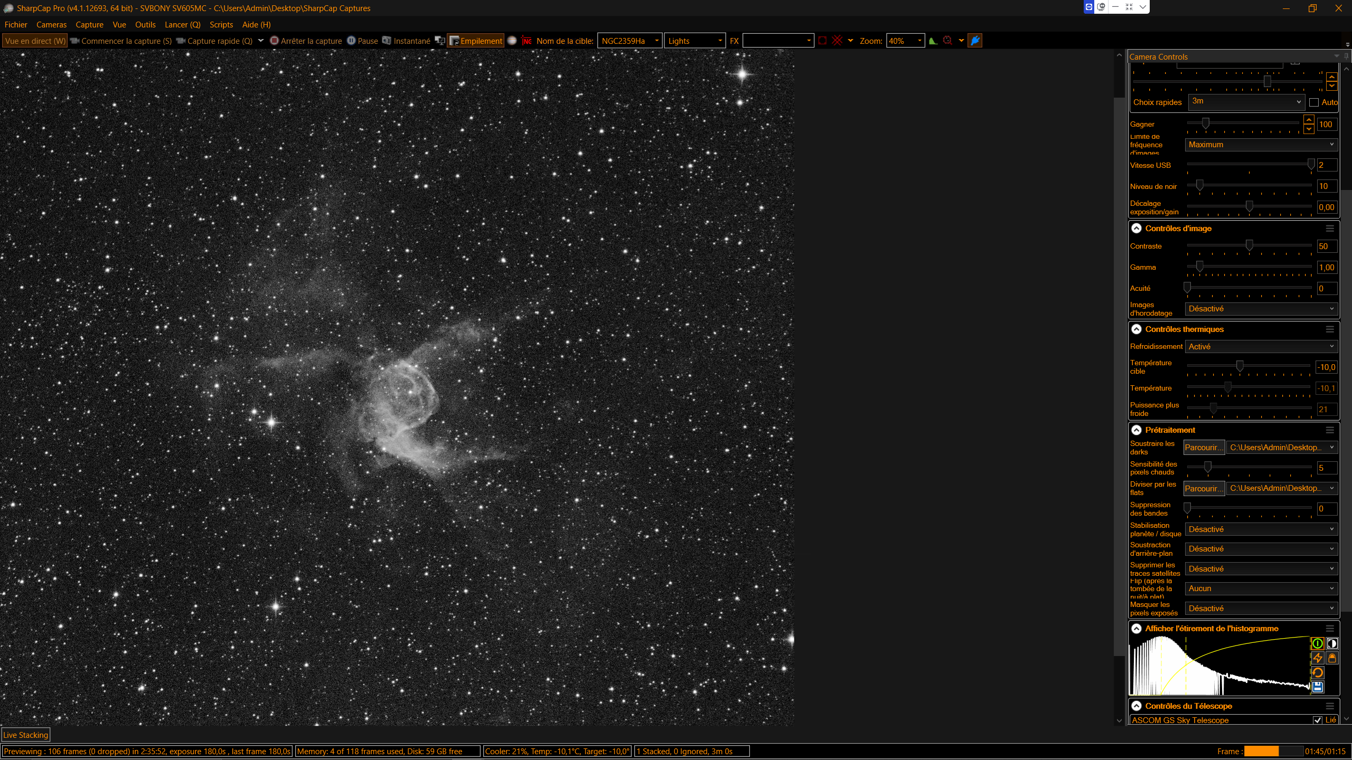Click Pause capture button
Viewport: 1352px width, 760px height.
coord(362,41)
